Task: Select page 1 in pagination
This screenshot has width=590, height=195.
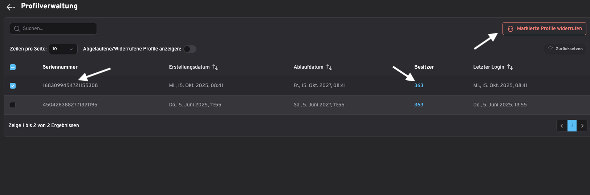Action: click(x=572, y=126)
